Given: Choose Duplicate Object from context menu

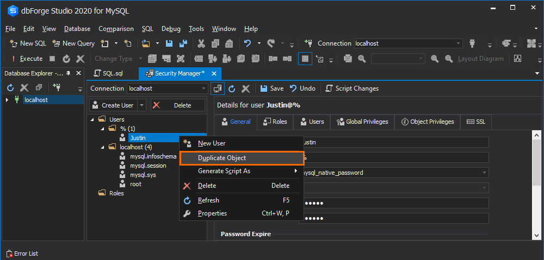Looking at the screenshot, I should pyautogui.click(x=242, y=158).
